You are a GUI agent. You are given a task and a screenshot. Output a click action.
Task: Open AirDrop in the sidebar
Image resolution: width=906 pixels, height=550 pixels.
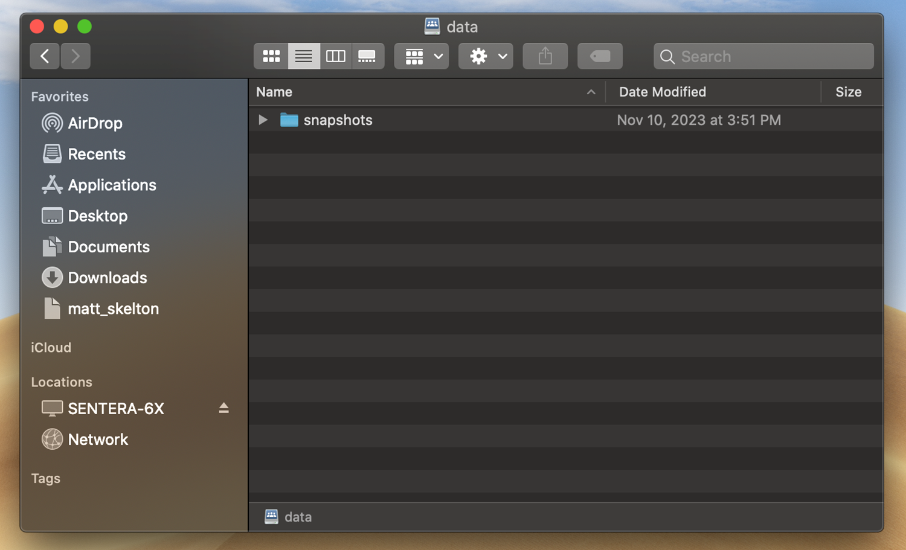(95, 123)
